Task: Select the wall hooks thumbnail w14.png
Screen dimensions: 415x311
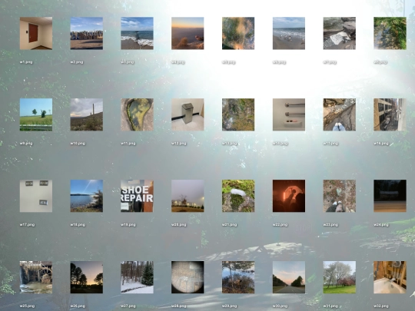Action: pos(289,114)
